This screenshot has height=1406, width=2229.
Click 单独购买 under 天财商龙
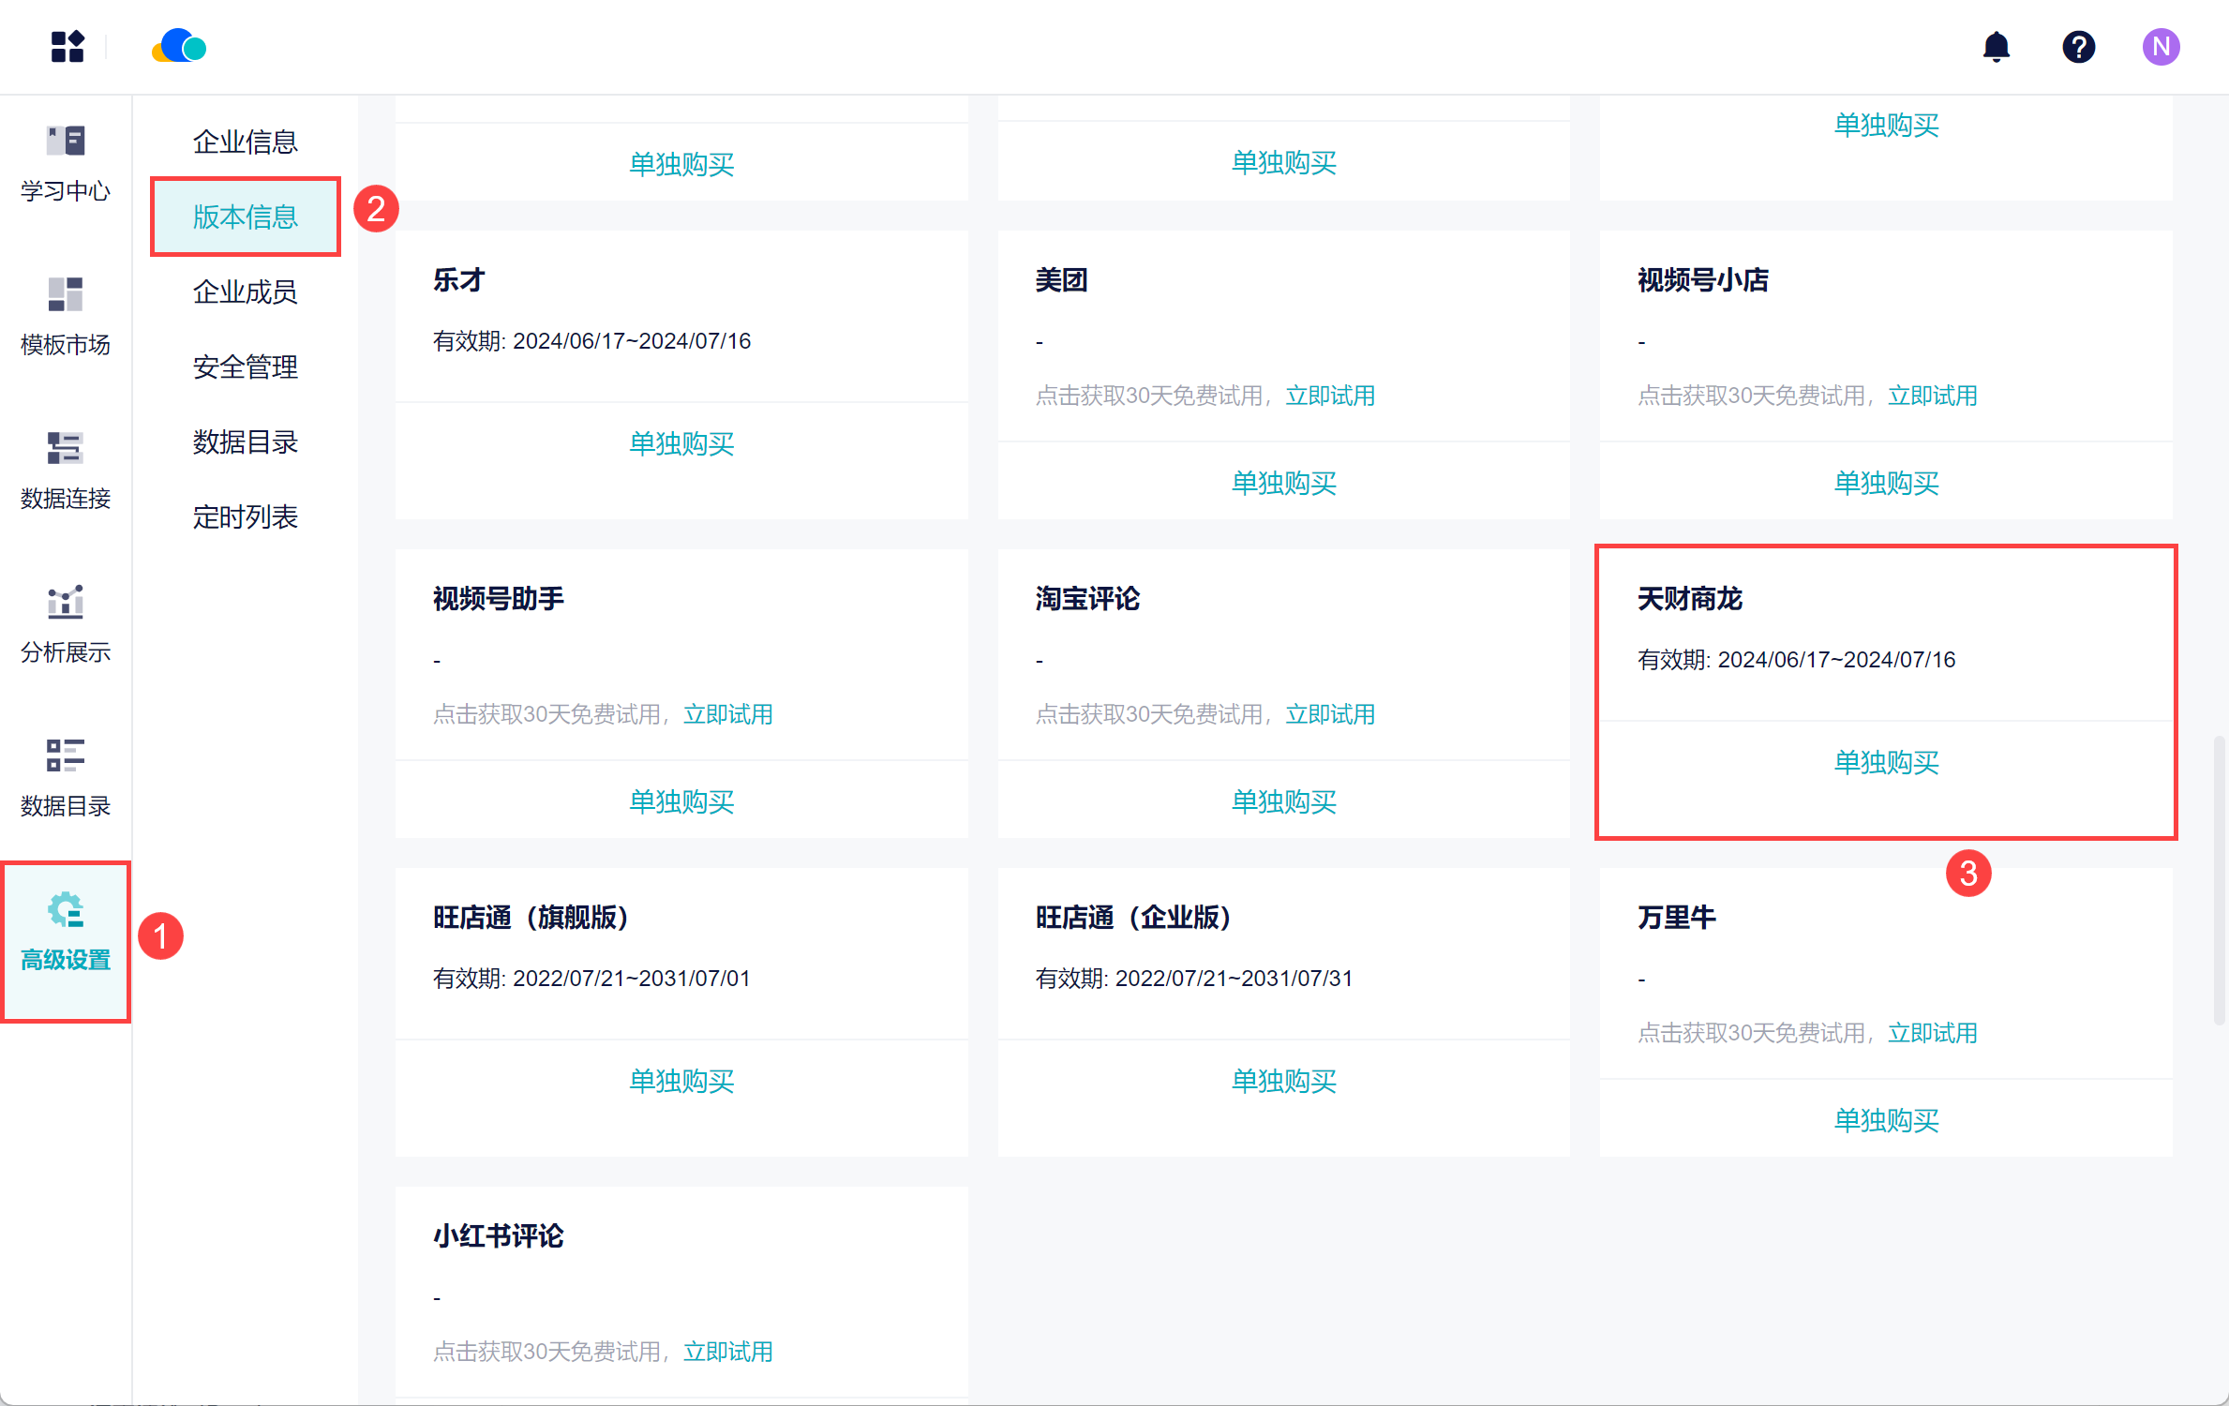(1885, 762)
